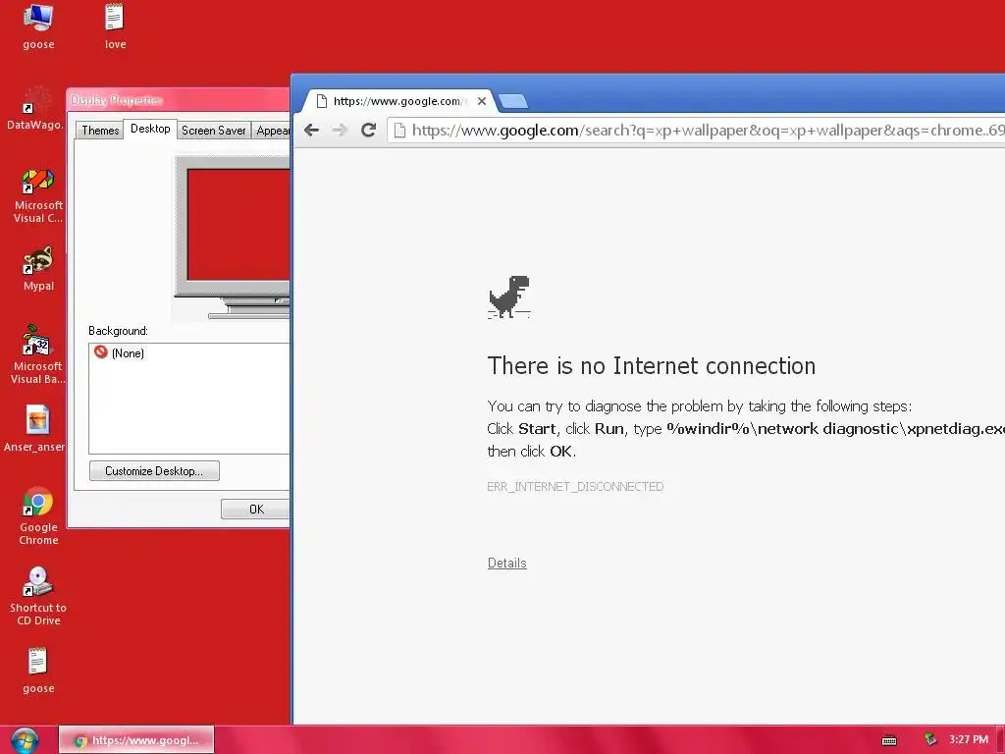Click the network icon in system tray
This screenshot has width=1005, height=754.
pos(930,739)
